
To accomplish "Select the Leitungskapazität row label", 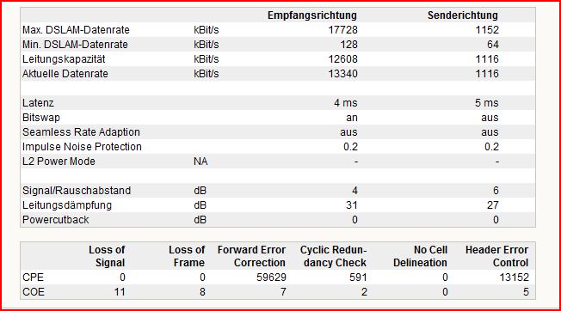I will click(x=64, y=59).
